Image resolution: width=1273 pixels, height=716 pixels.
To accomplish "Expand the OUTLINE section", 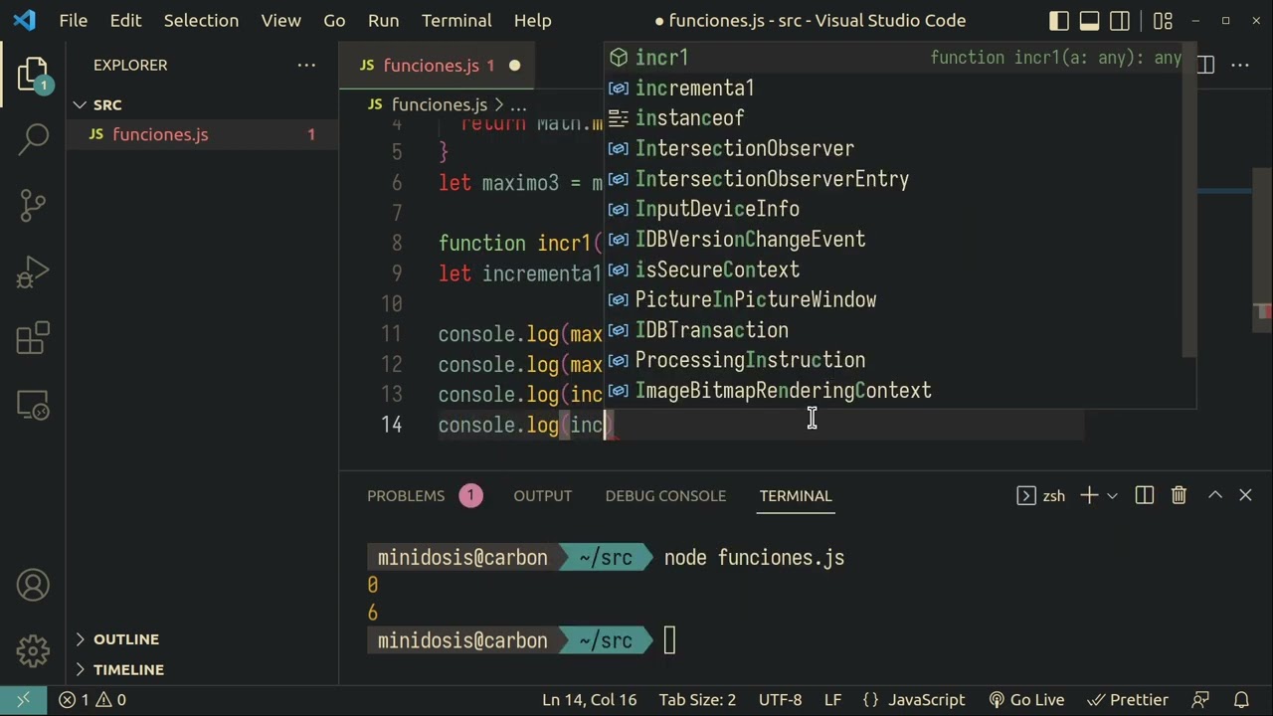I will point(203,639).
